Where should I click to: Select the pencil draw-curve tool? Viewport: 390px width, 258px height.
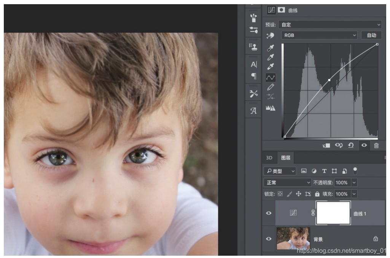click(x=271, y=87)
